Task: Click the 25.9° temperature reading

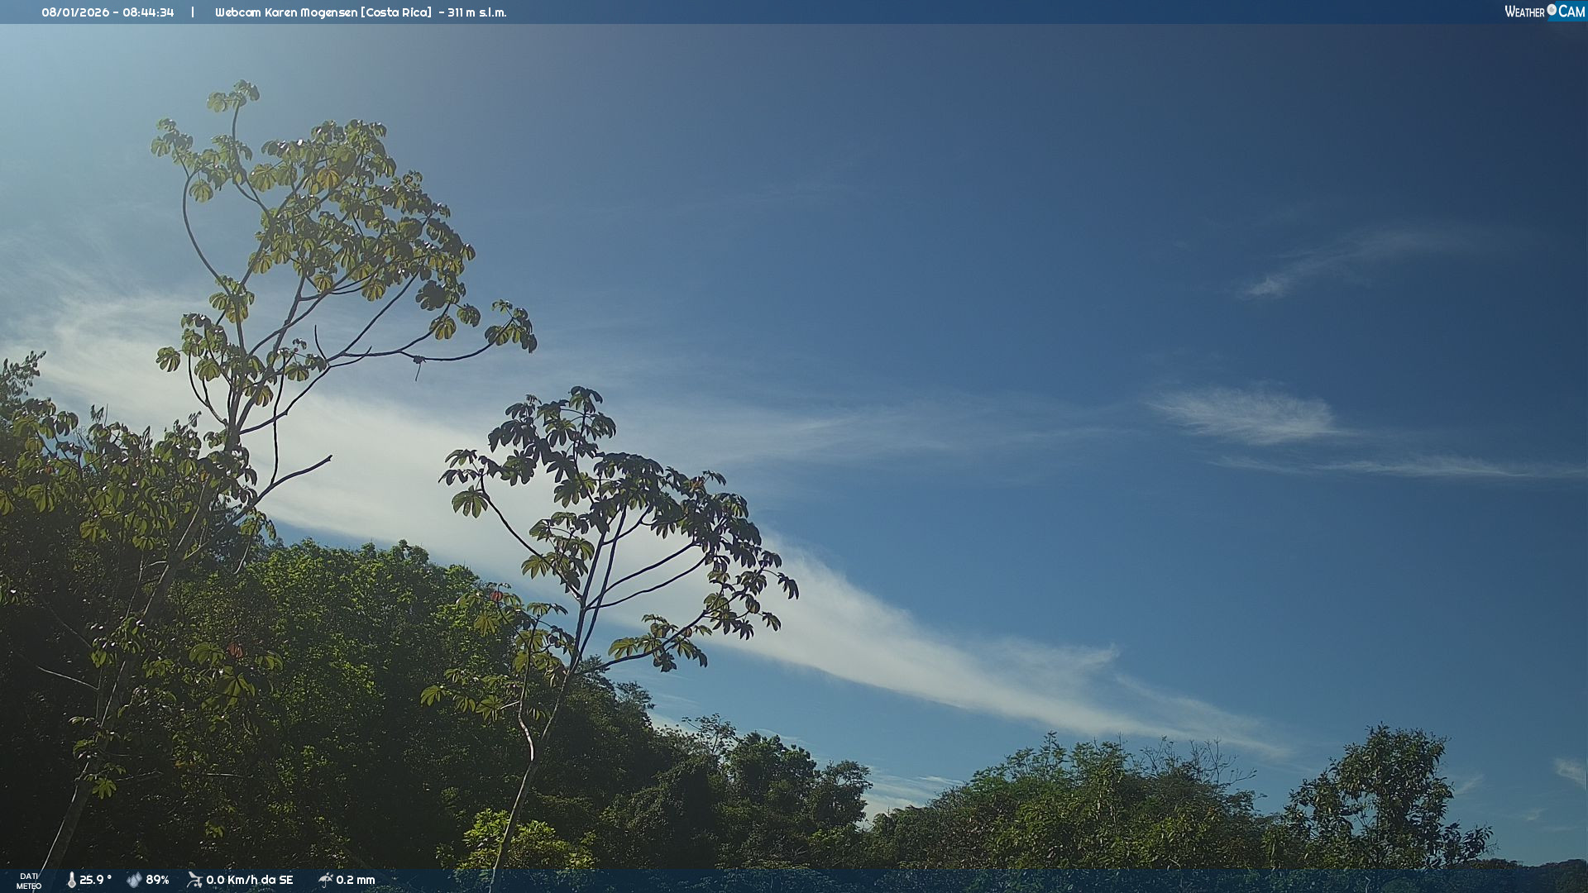Action: pyautogui.click(x=95, y=880)
